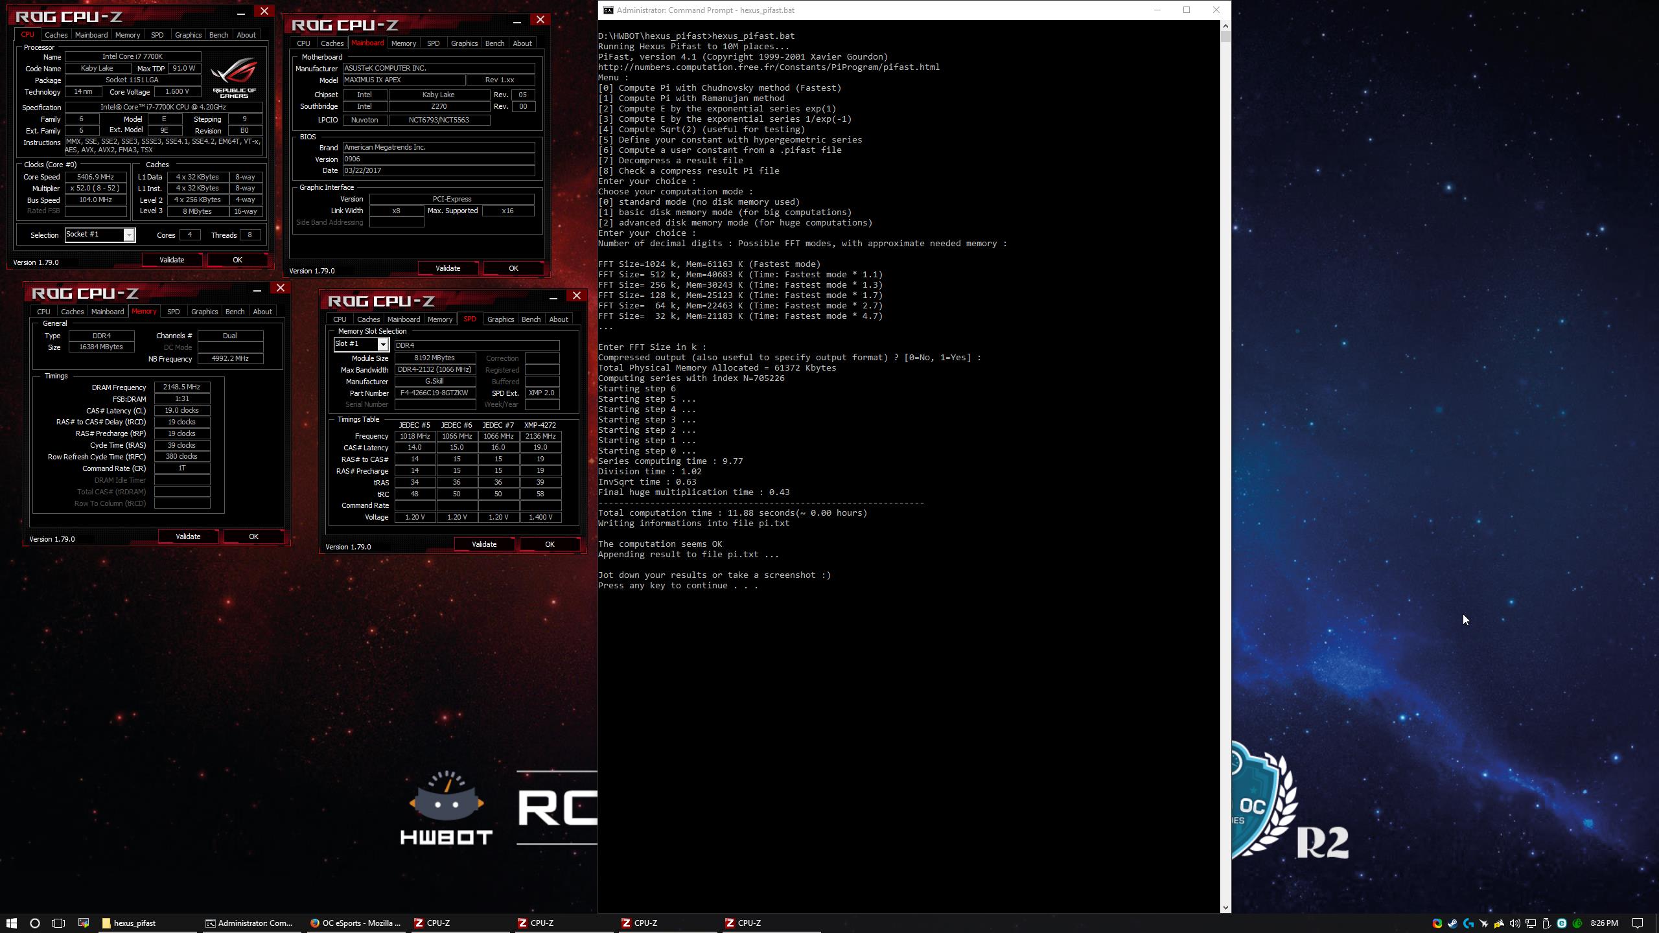Open Graphics tab in the Memory window
Viewport: 1659px width, 933px height.
(204, 312)
